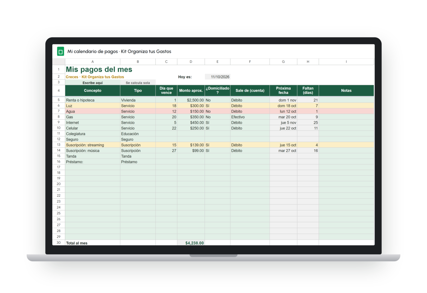
Task: Click the $150.00 amount for Agua
Action: tap(191, 111)
